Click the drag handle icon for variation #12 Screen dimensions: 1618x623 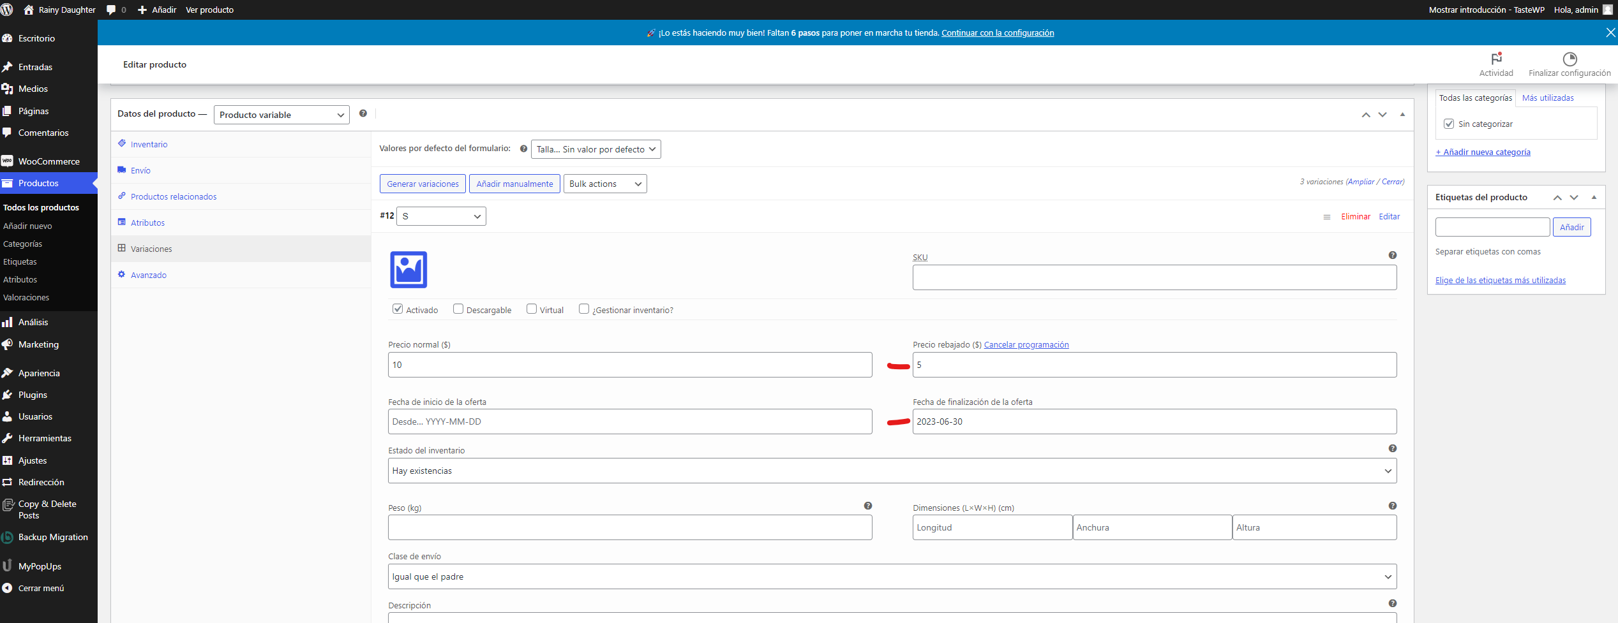1327,217
